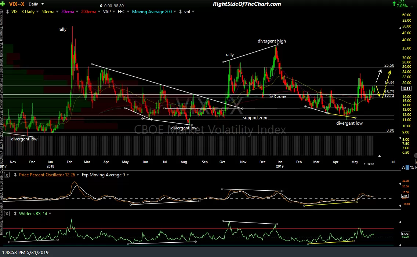The height and width of the screenshot is (257, 417).
Task: Click the 0.00 98.89 readout
Action: (114, 6)
